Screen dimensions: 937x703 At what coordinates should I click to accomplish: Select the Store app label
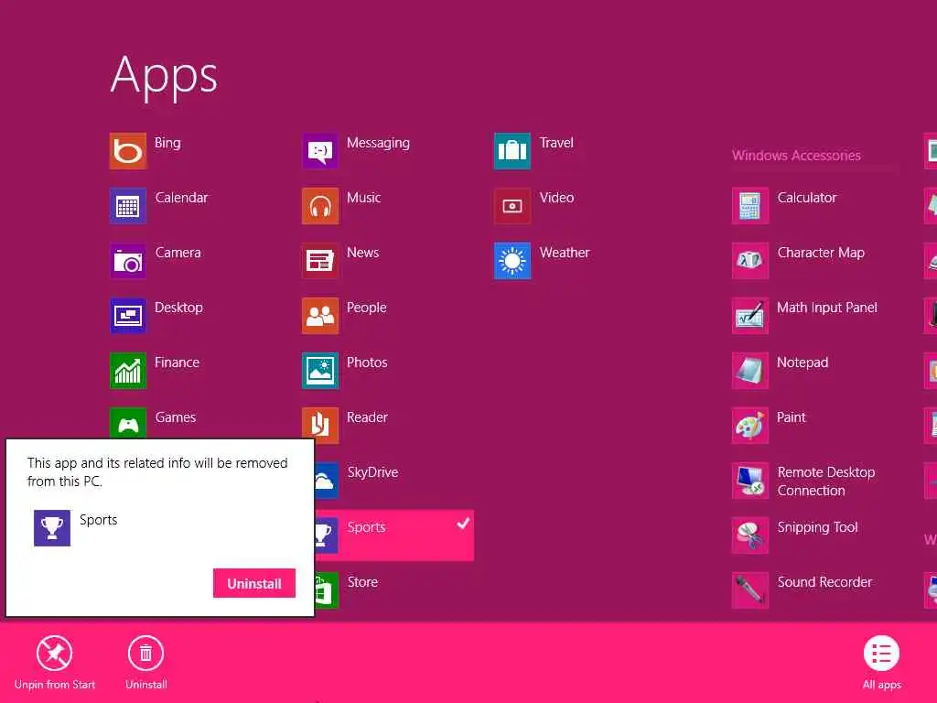coord(362,582)
